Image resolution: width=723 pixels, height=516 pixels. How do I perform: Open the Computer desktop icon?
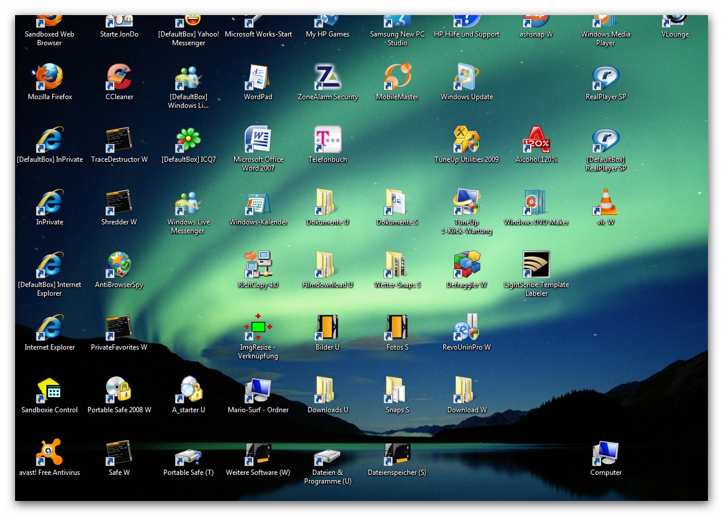pos(605,453)
